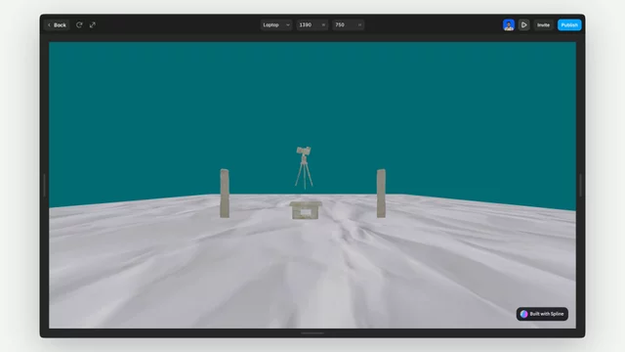Click the Invite button
The image size is (625, 352).
click(543, 24)
